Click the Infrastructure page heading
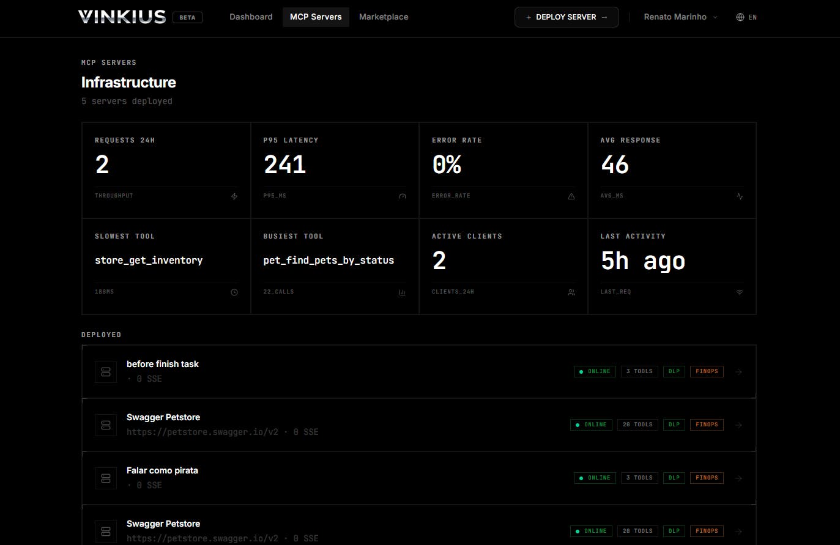The height and width of the screenshot is (545, 840). tap(128, 83)
